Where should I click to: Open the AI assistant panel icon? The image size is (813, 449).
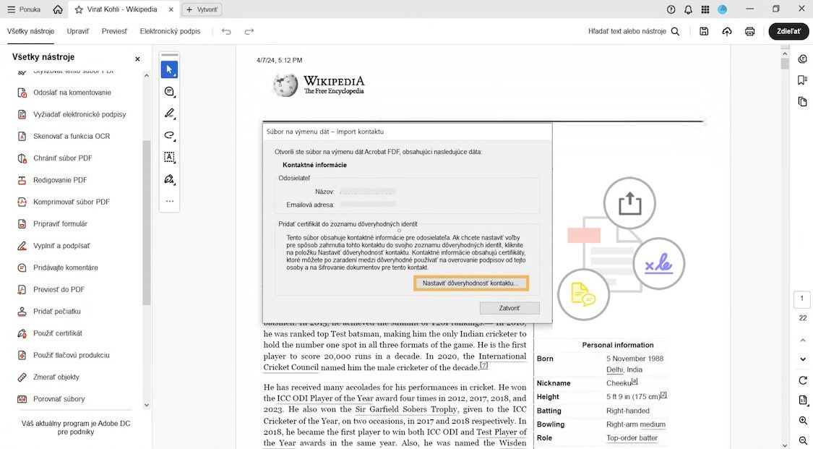[803, 59]
